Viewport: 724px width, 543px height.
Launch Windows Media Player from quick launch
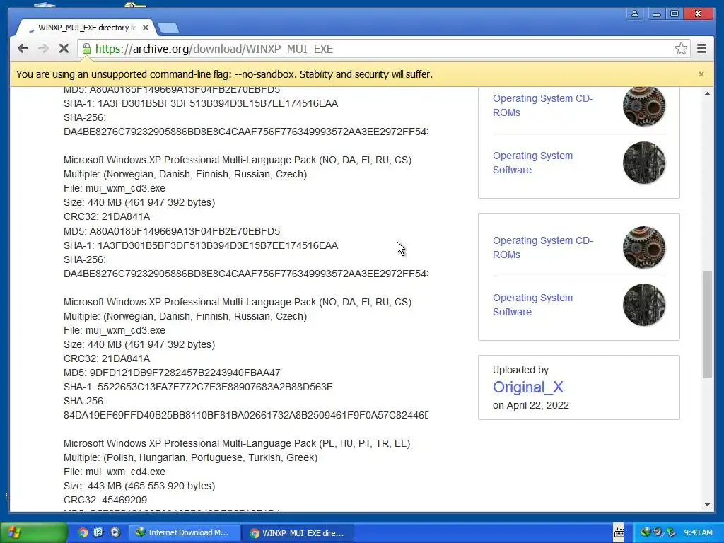[115, 532]
